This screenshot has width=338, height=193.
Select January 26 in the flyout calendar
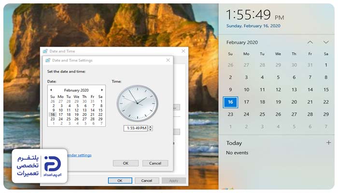pos(230,65)
